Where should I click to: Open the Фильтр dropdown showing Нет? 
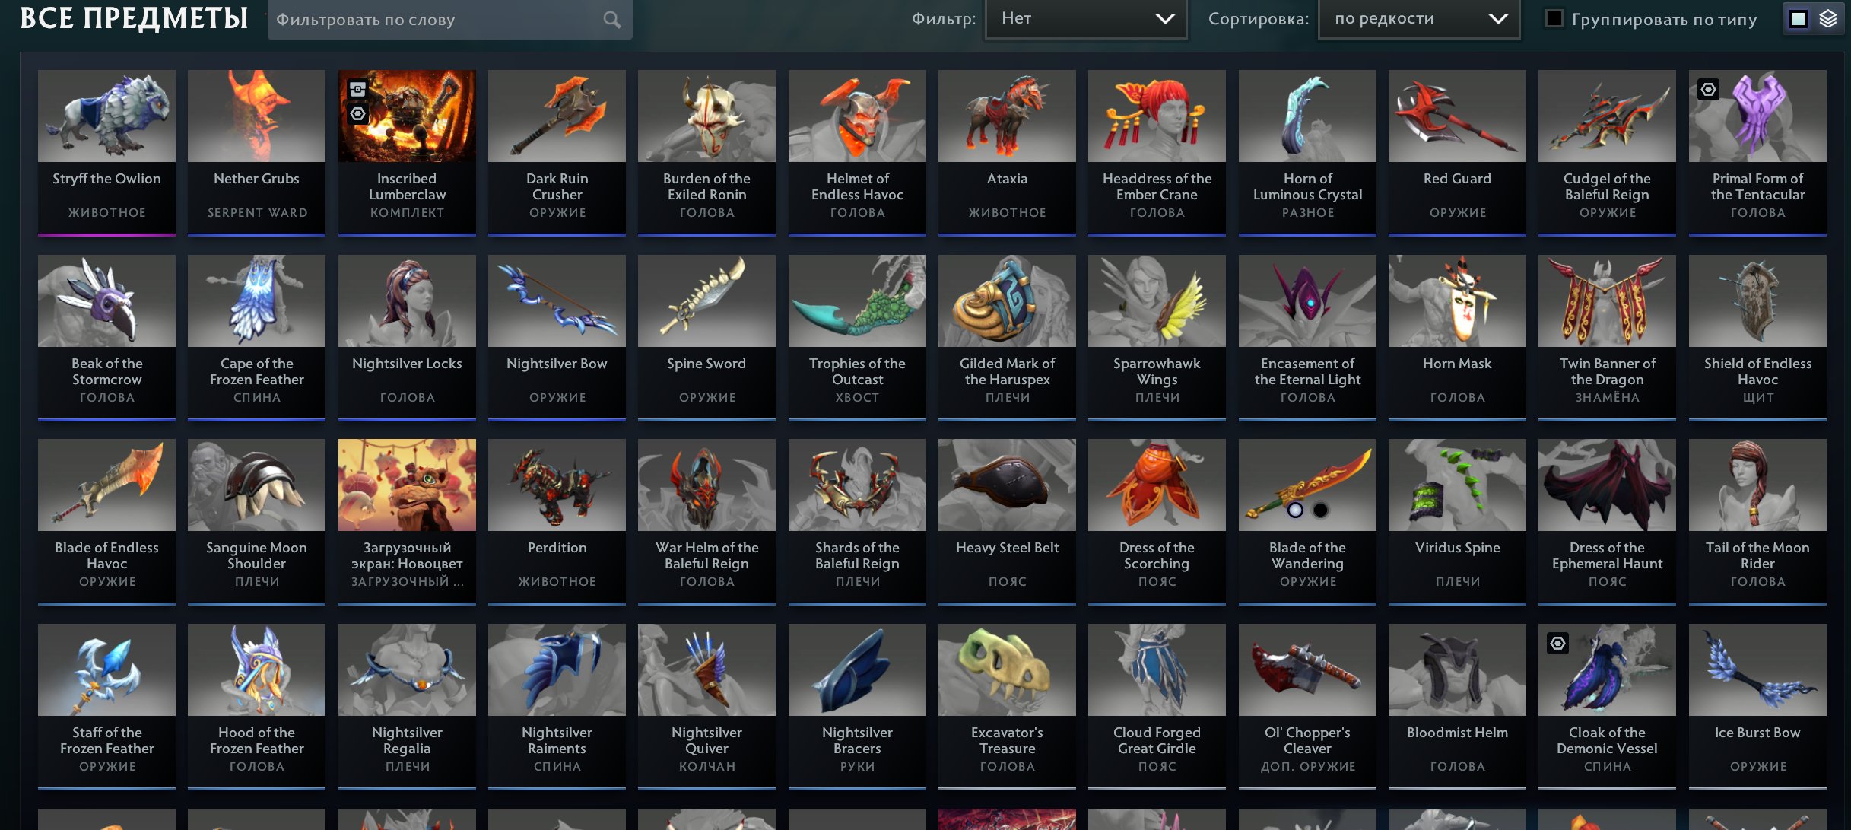(x=1086, y=19)
